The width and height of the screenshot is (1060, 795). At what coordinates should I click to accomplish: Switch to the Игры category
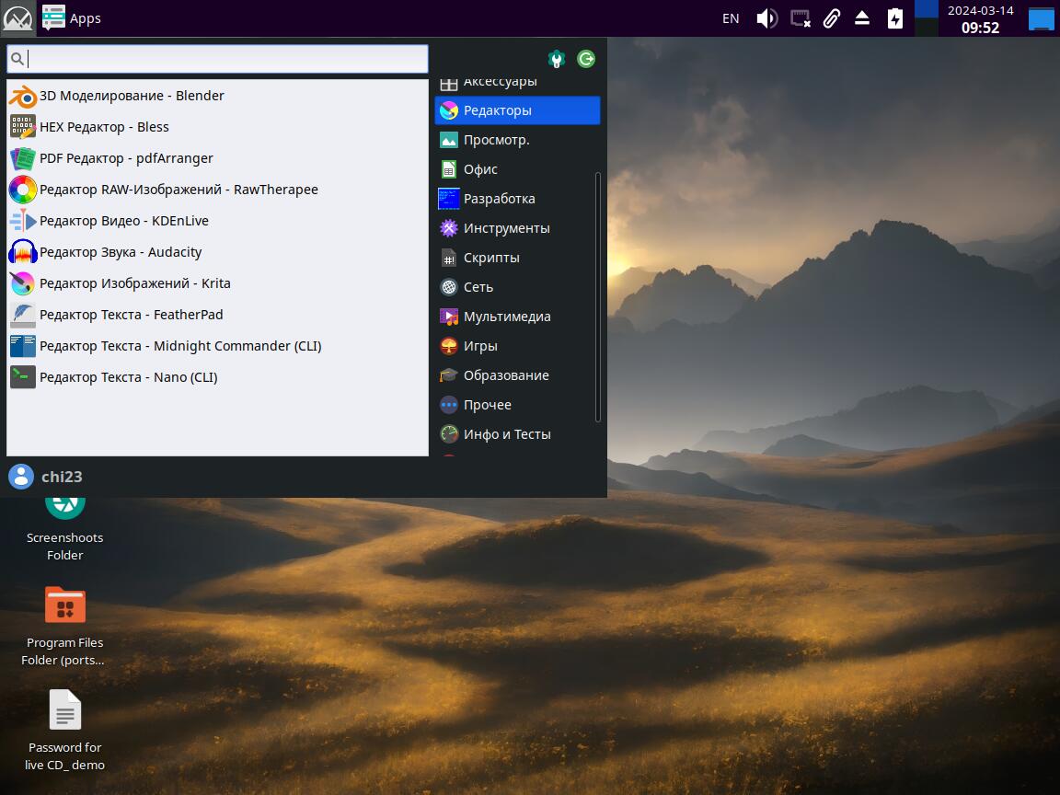(479, 346)
